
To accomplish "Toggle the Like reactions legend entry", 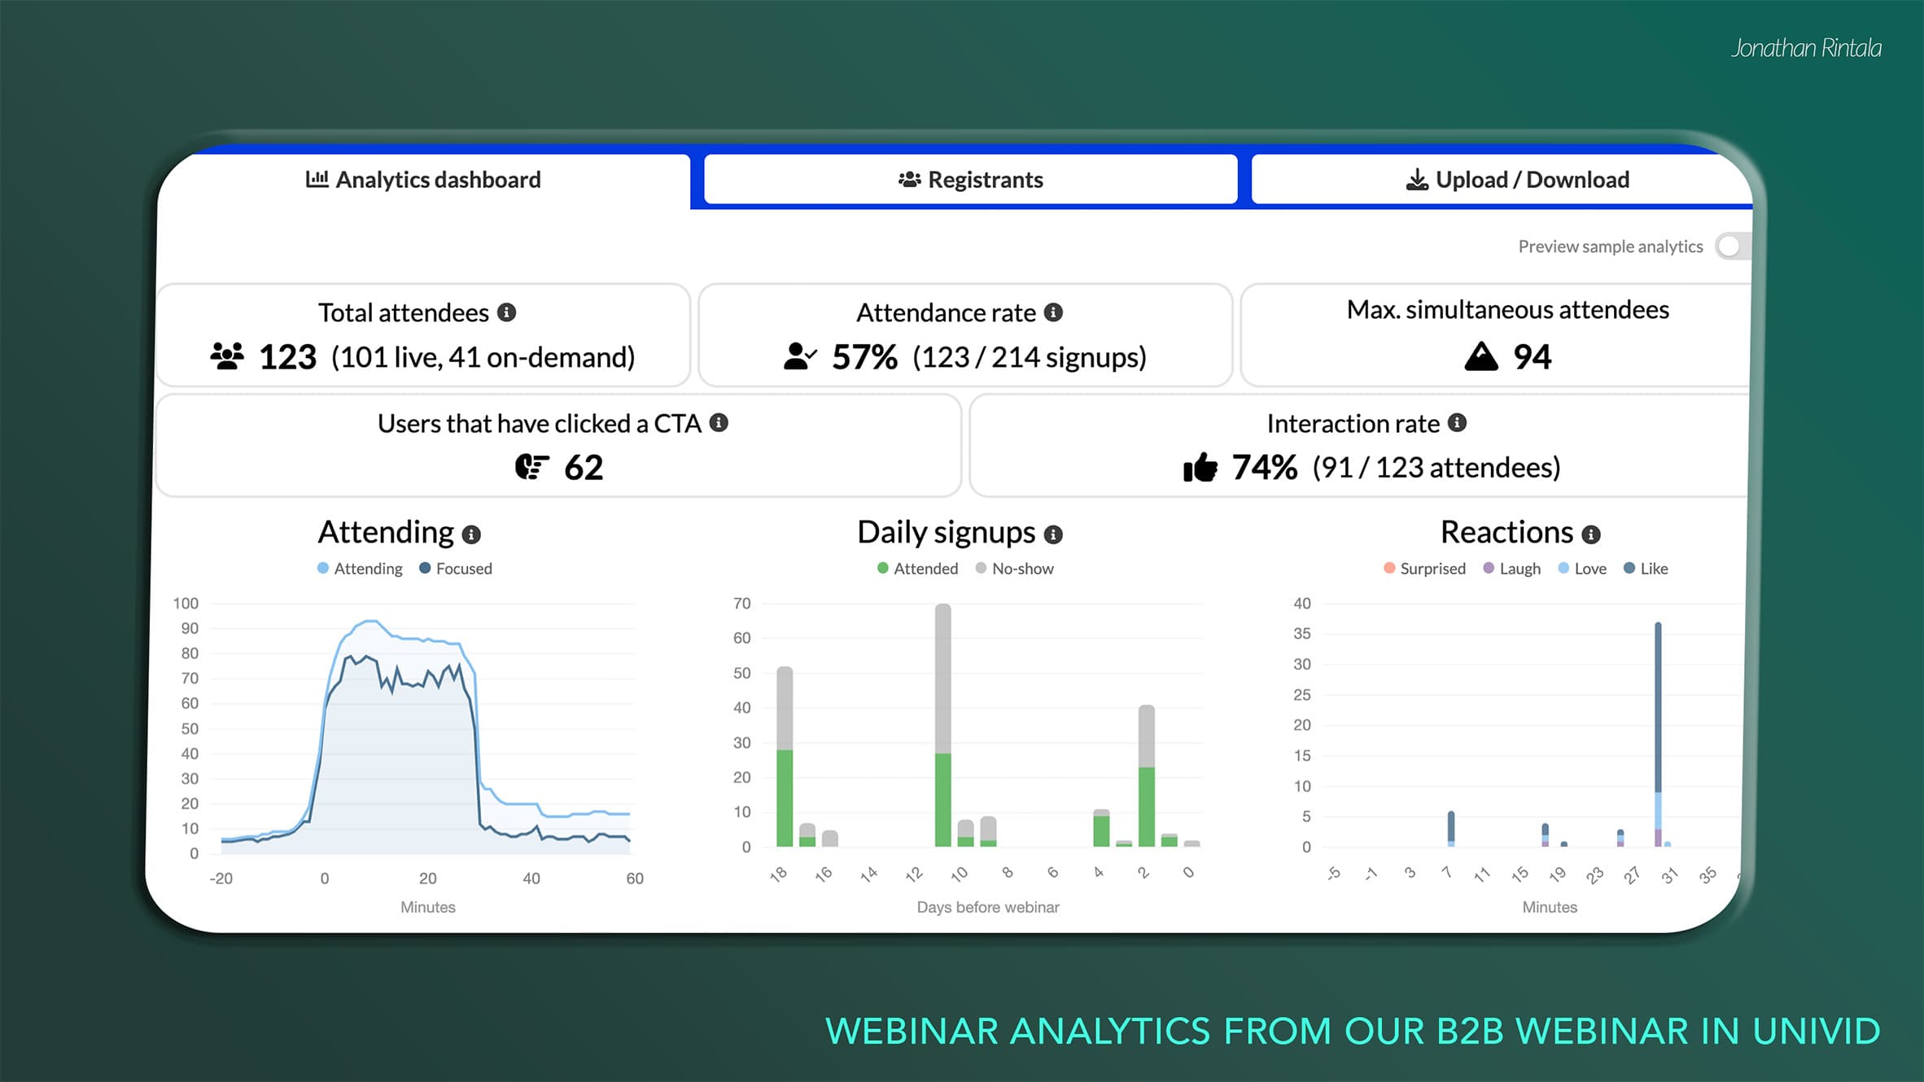I will [1645, 569].
